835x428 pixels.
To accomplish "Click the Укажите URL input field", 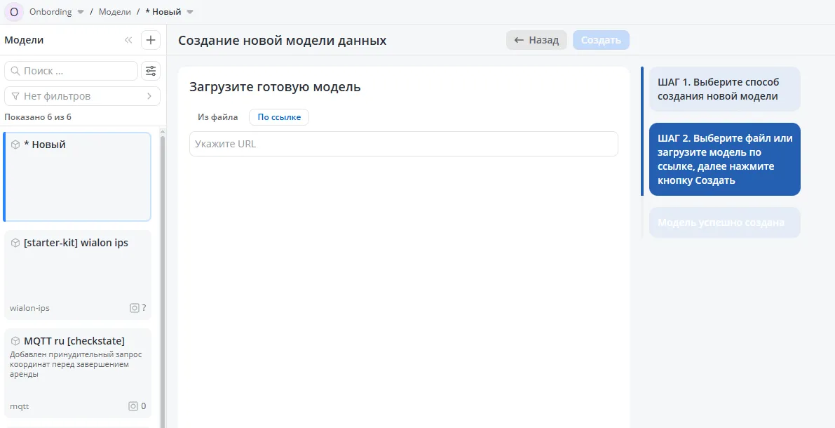I will 404,144.
